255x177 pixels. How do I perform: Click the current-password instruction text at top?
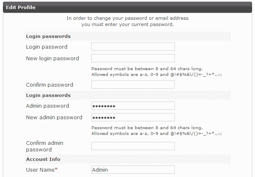click(x=127, y=21)
